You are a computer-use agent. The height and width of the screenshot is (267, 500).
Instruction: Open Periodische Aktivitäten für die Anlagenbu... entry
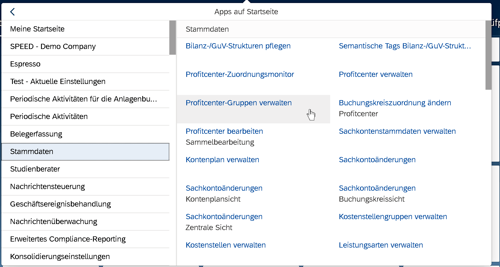pos(85,99)
